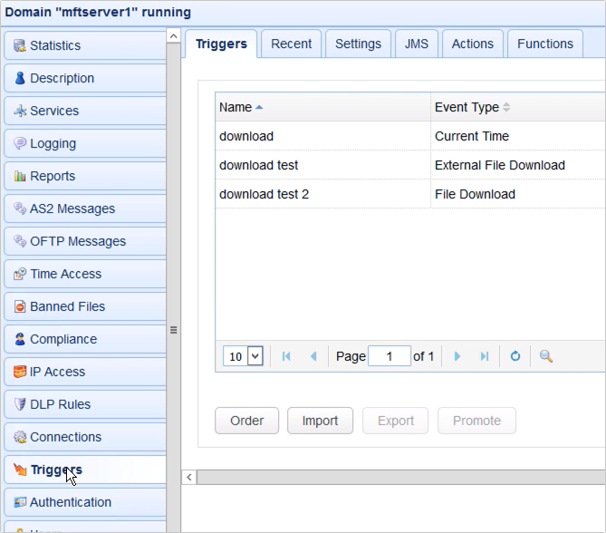606x533 pixels.
Task: Go to last page arrow icon
Action: coord(484,356)
